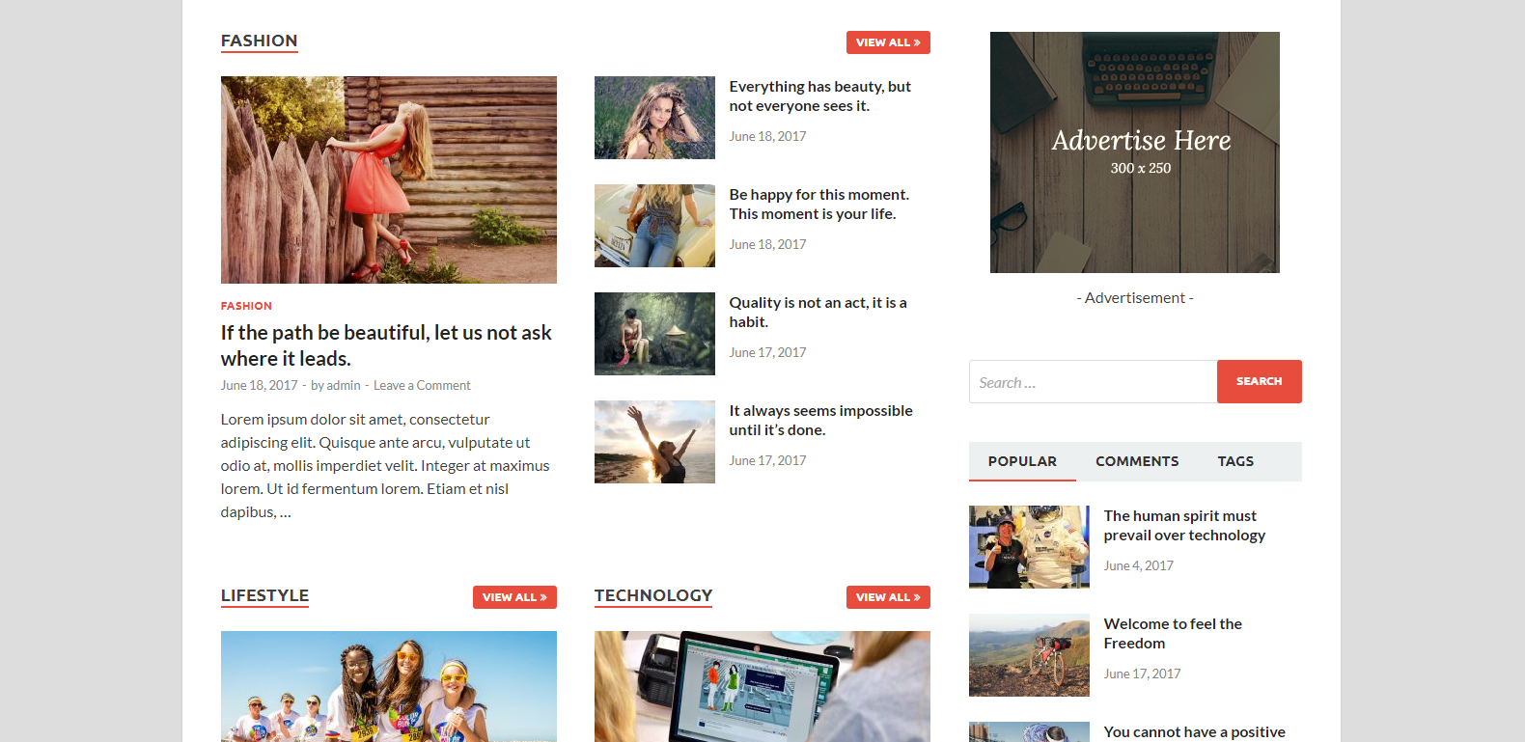1525x742 pixels.
Task: Select the Tags tab
Action: pos(1234,461)
